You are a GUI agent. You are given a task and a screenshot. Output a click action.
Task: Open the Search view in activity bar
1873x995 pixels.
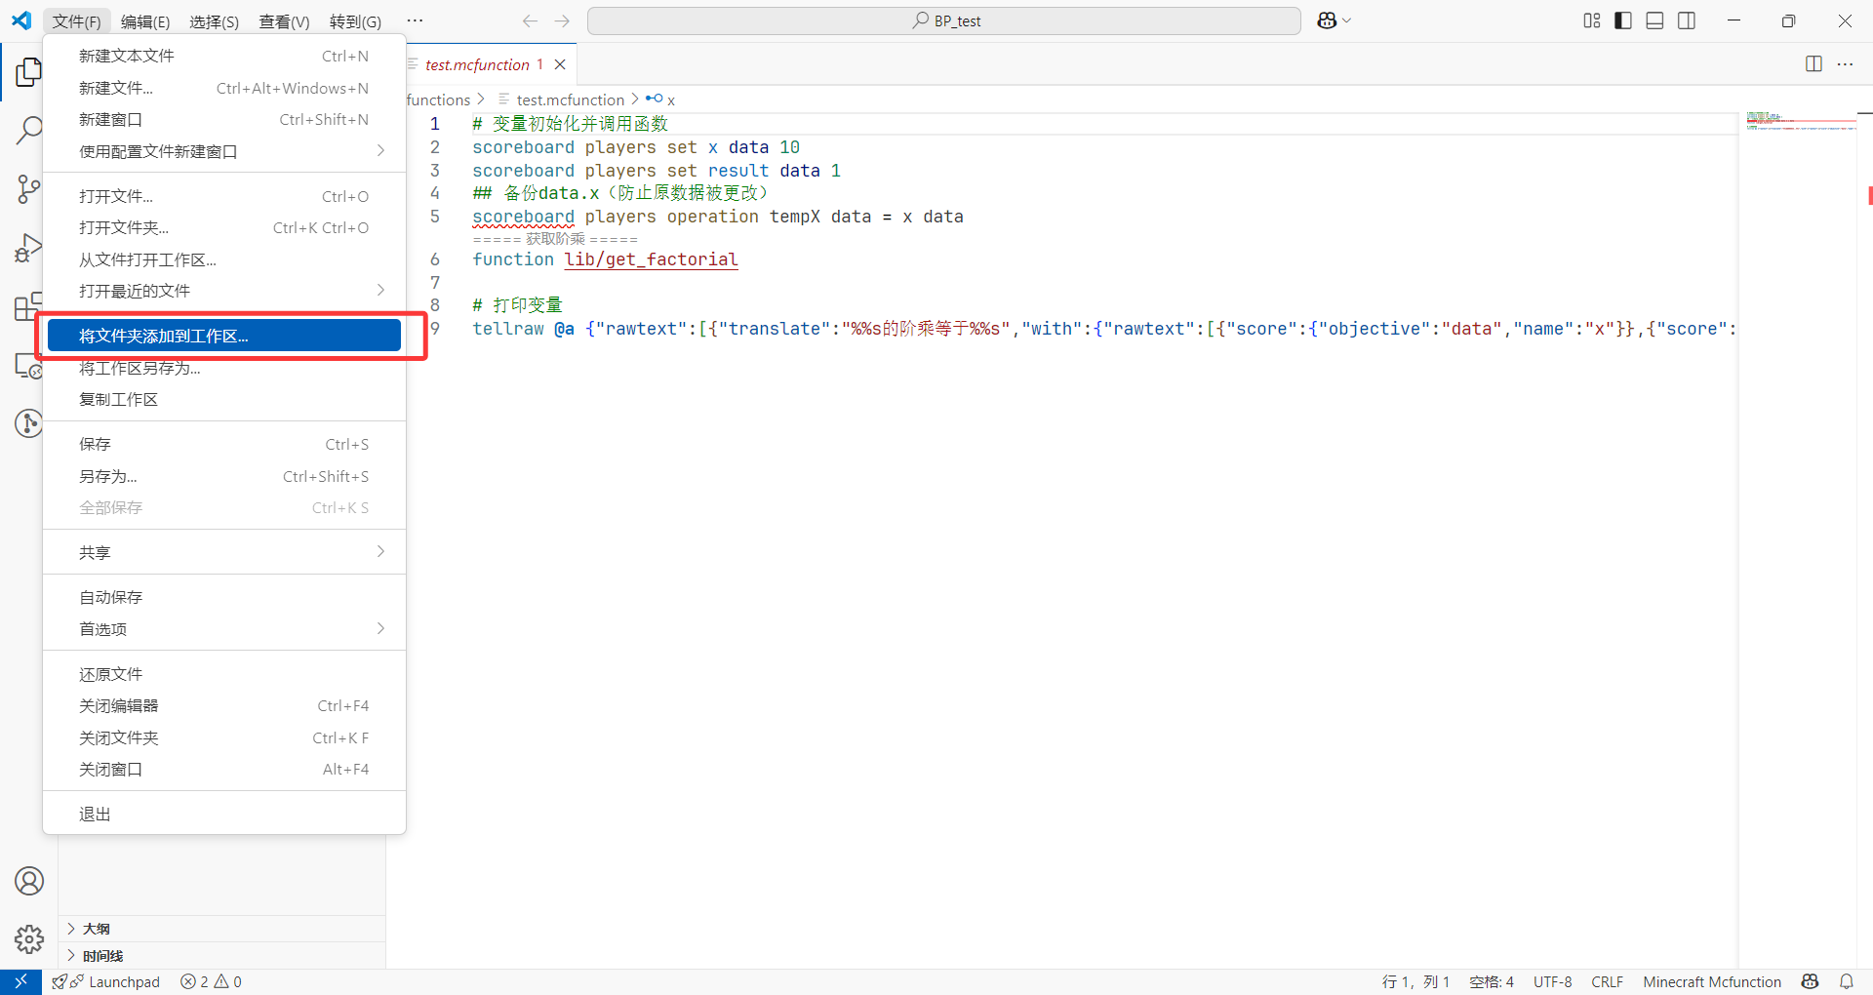click(29, 130)
